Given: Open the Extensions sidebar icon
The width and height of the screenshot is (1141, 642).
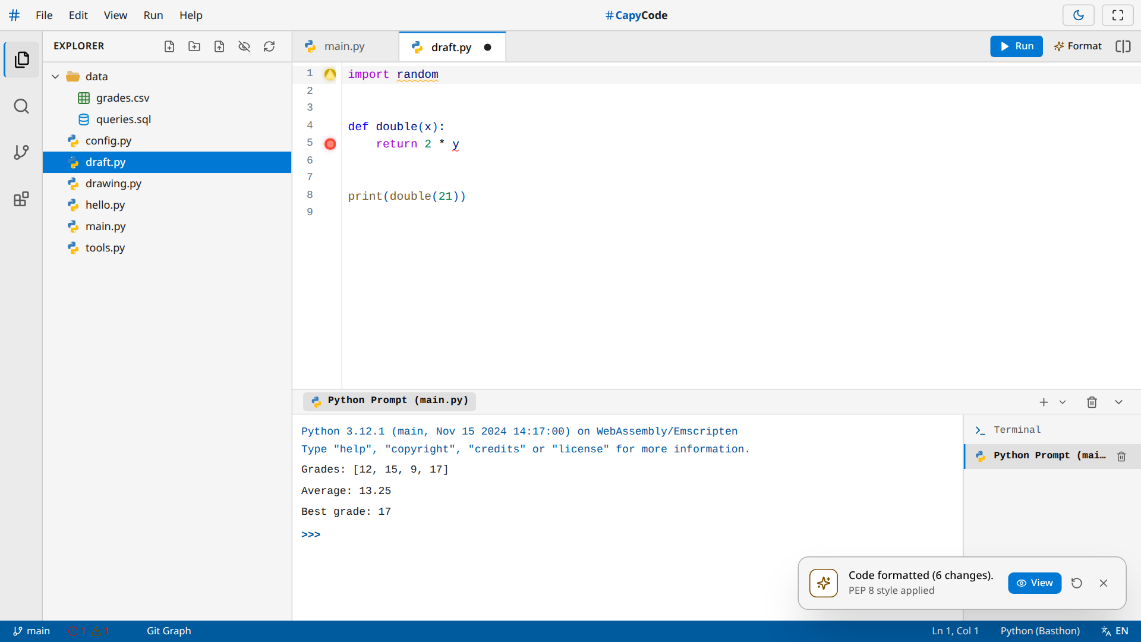Looking at the screenshot, I should 21,199.
